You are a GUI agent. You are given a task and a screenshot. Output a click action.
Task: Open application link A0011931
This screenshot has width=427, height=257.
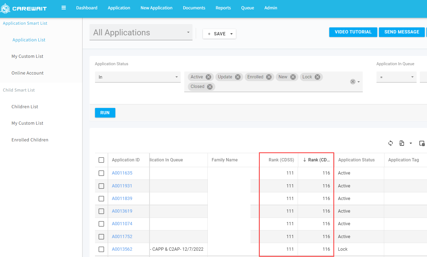click(x=122, y=186)
